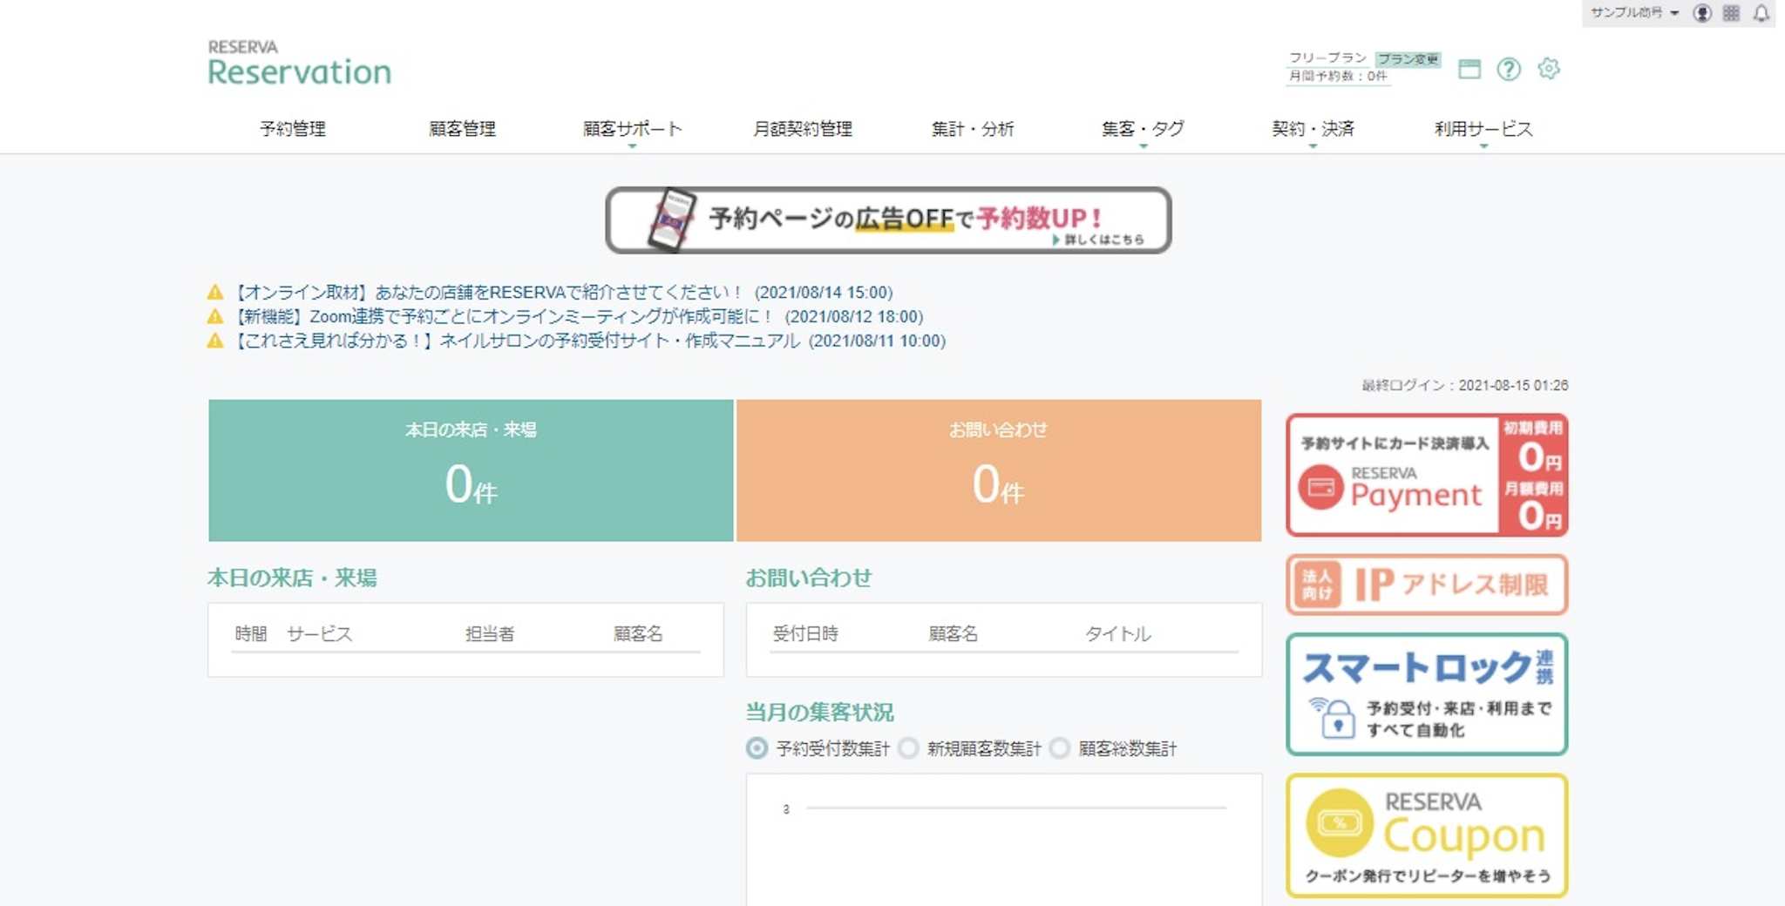Image resolution: width=1785 pixels, height=906 pixels.
Task: Click the 広告OFF promotional banner
Action: (888, 220)
